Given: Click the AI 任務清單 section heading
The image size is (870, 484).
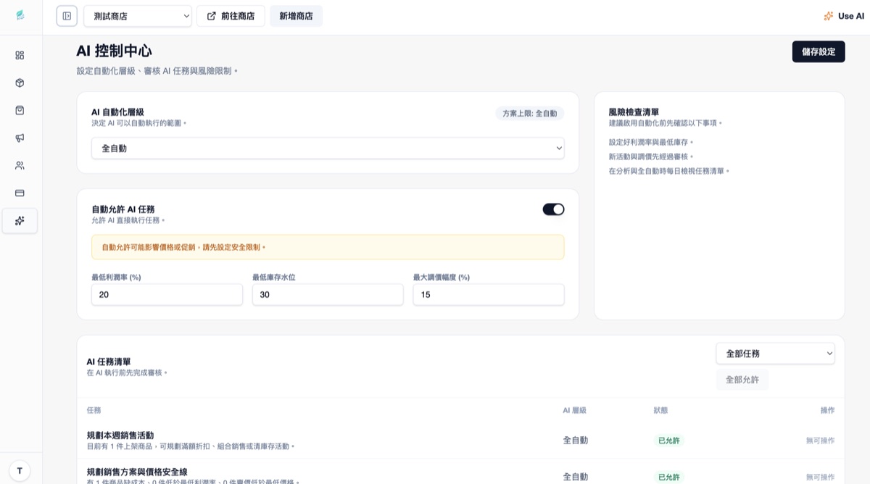Looking at the screenshot, I should 109,362.
